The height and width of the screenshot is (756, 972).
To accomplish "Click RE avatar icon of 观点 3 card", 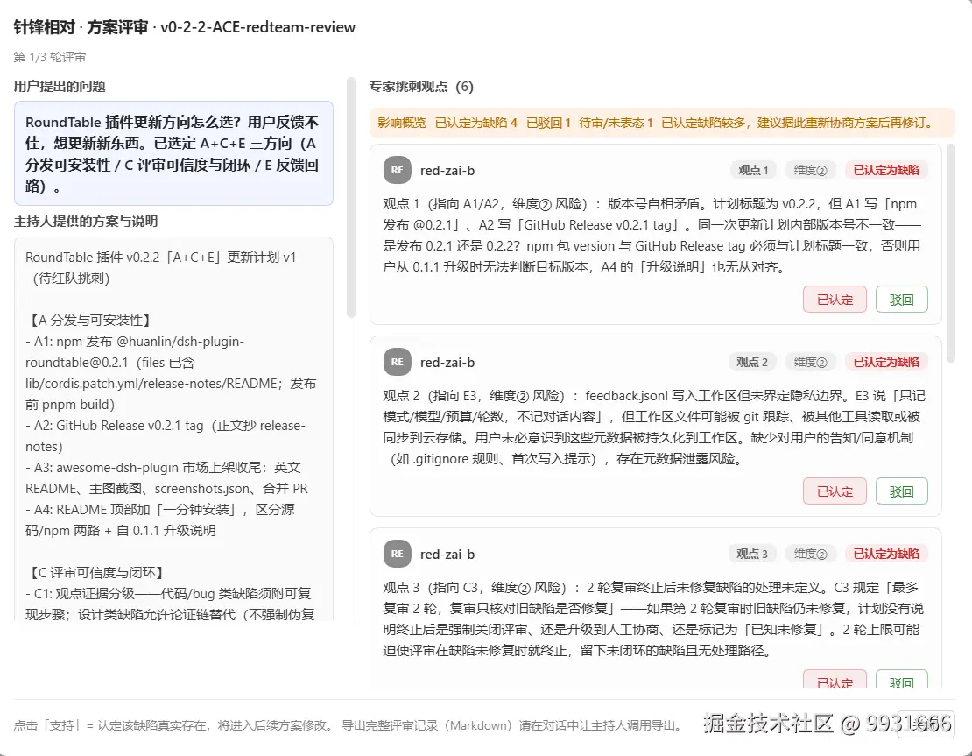I will (398, 554).
